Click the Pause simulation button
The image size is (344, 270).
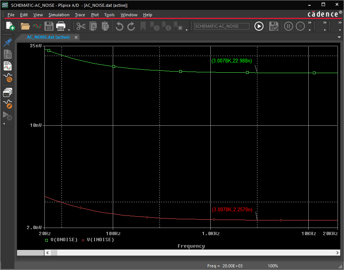coord(289,26)
